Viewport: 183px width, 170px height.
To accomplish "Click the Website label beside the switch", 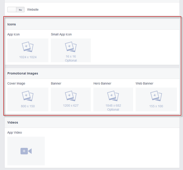I will coord(33,10).
